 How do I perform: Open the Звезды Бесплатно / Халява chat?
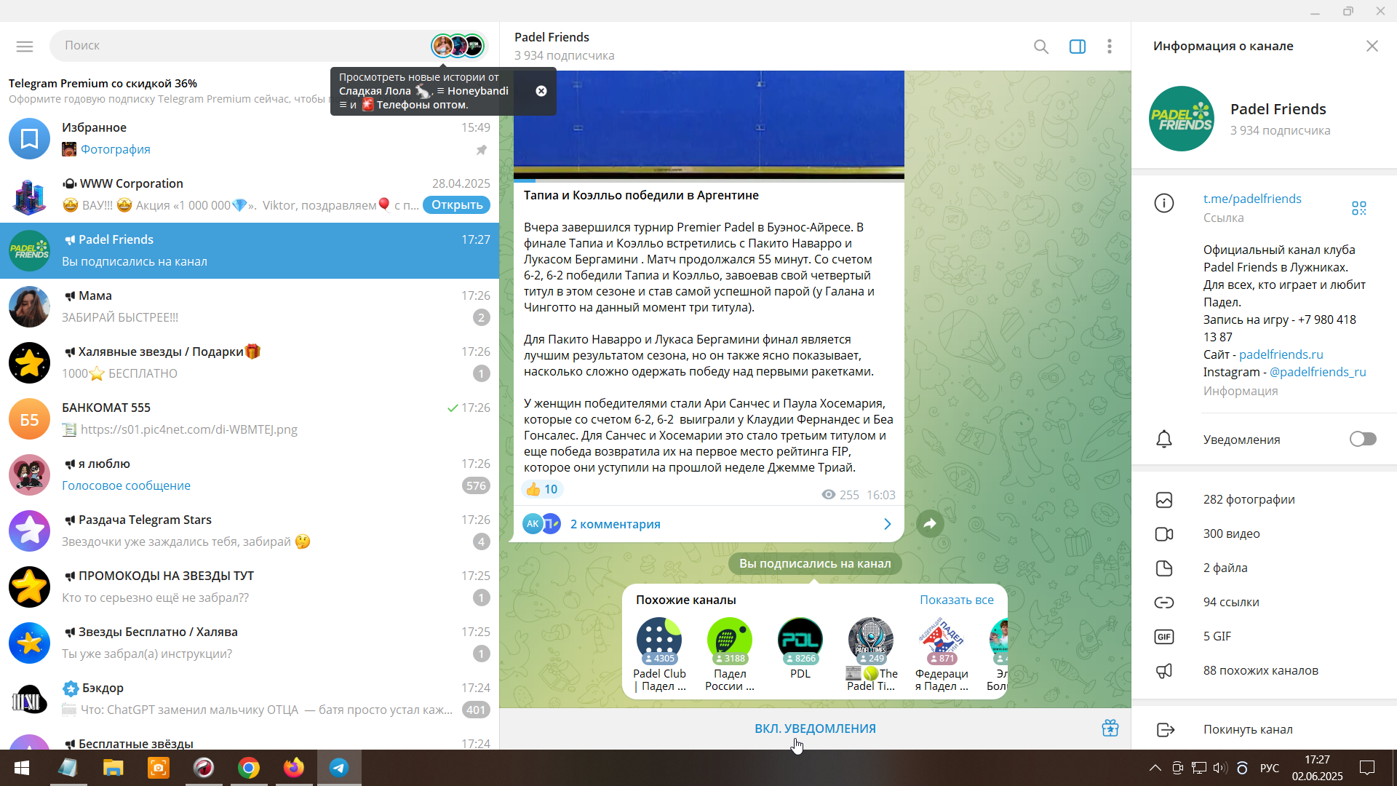pos(250,643)
